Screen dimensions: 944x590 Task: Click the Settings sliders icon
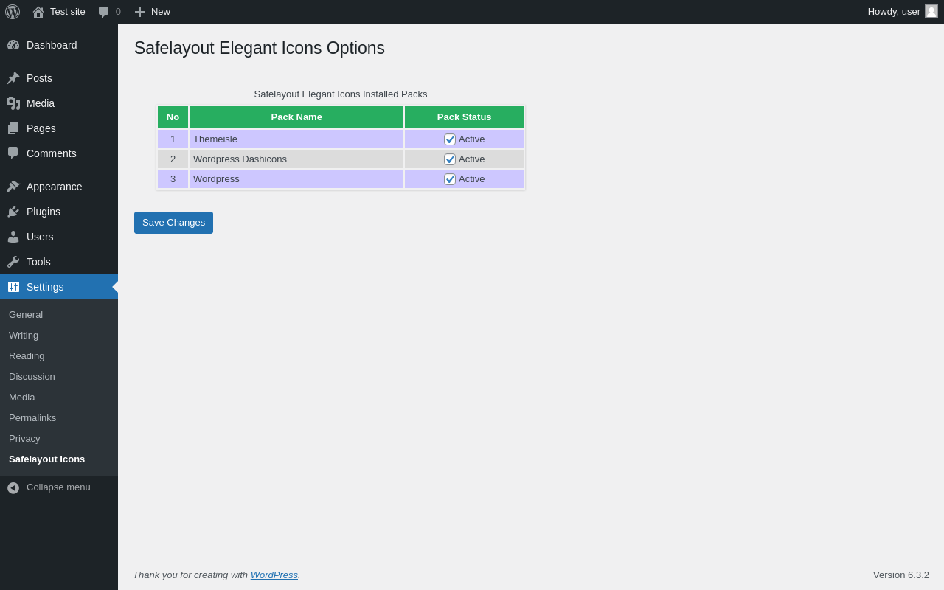click(x=13, y=287)
